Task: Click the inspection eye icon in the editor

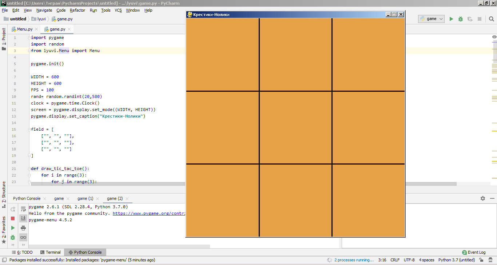Action: click(x=494, y=37)
